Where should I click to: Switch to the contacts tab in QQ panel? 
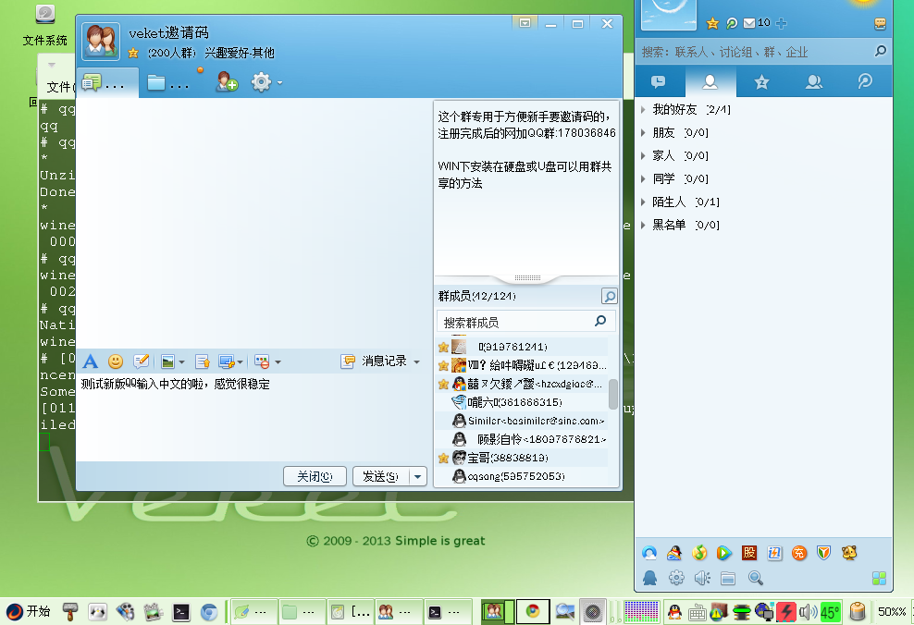coord(710,81)
